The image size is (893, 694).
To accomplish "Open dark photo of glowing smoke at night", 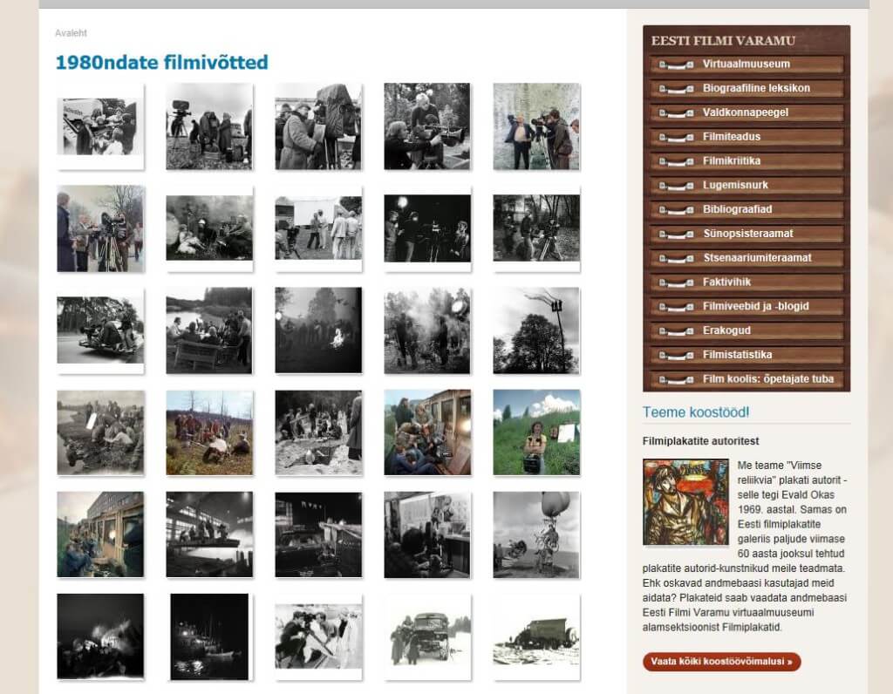I will pyautogui.click(x=100, y=636).
